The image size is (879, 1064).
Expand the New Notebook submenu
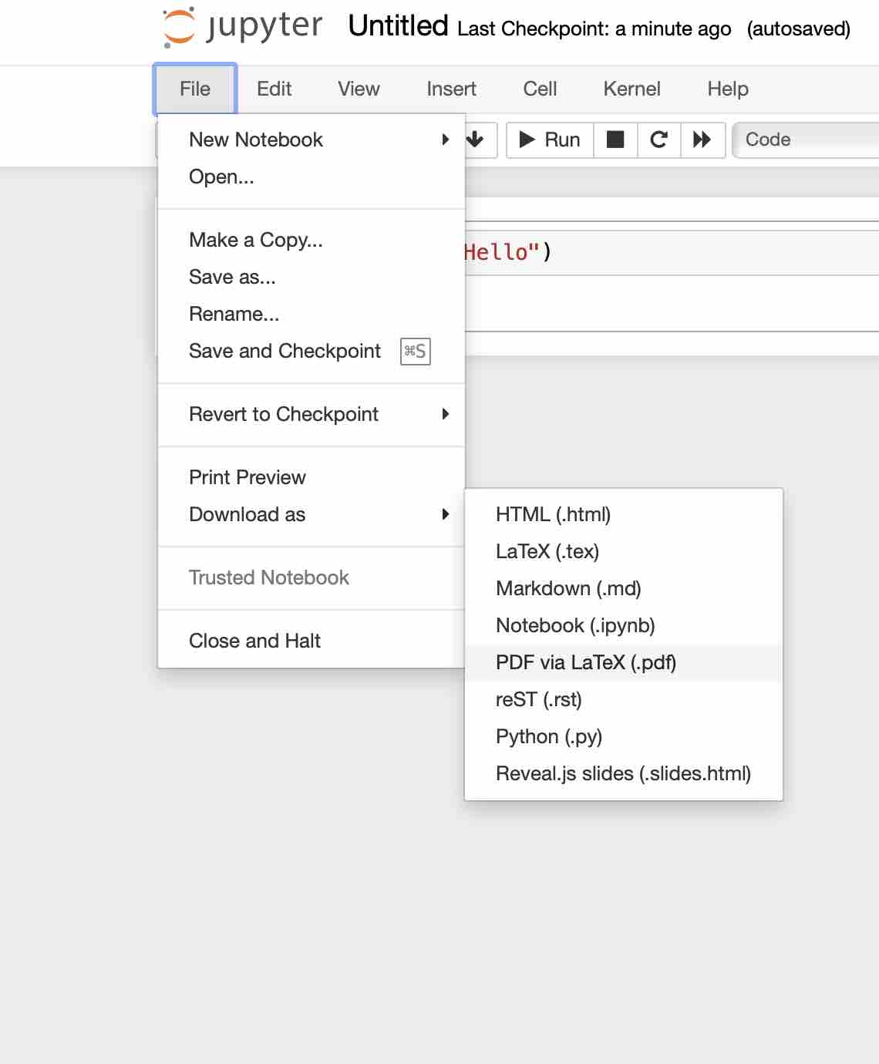coord(256,140)
